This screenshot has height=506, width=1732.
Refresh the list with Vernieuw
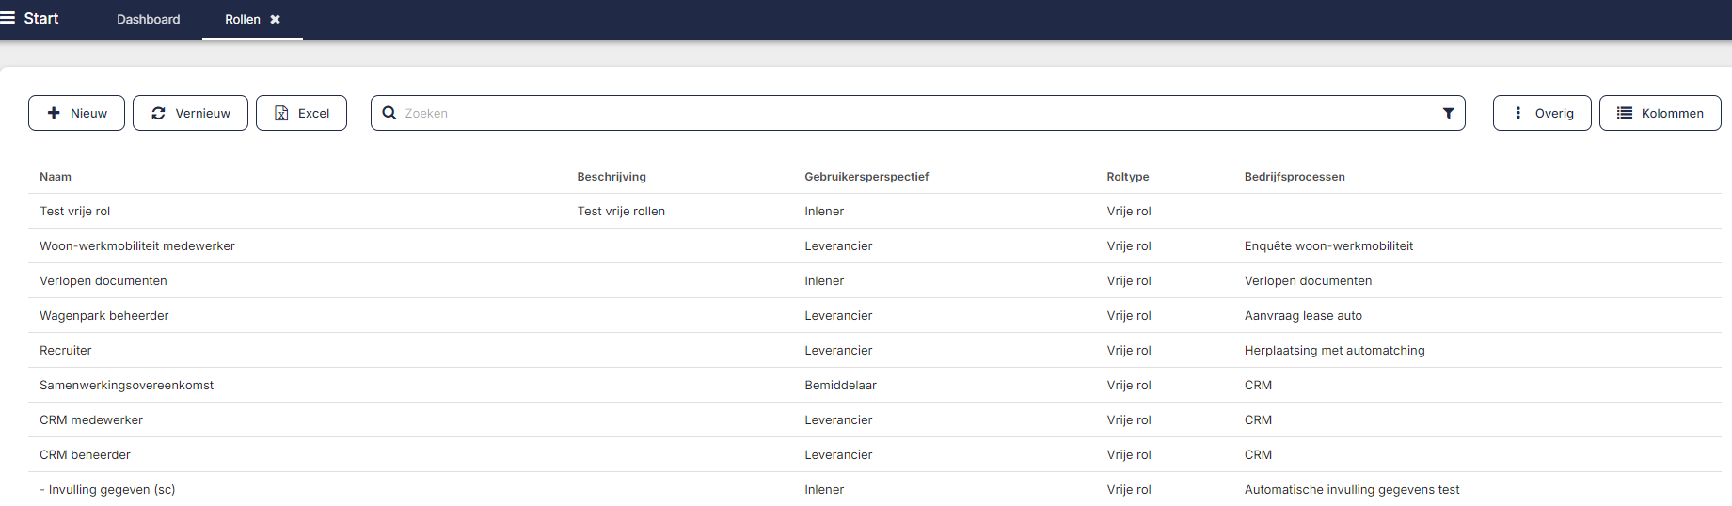click(x=190, y=113)
